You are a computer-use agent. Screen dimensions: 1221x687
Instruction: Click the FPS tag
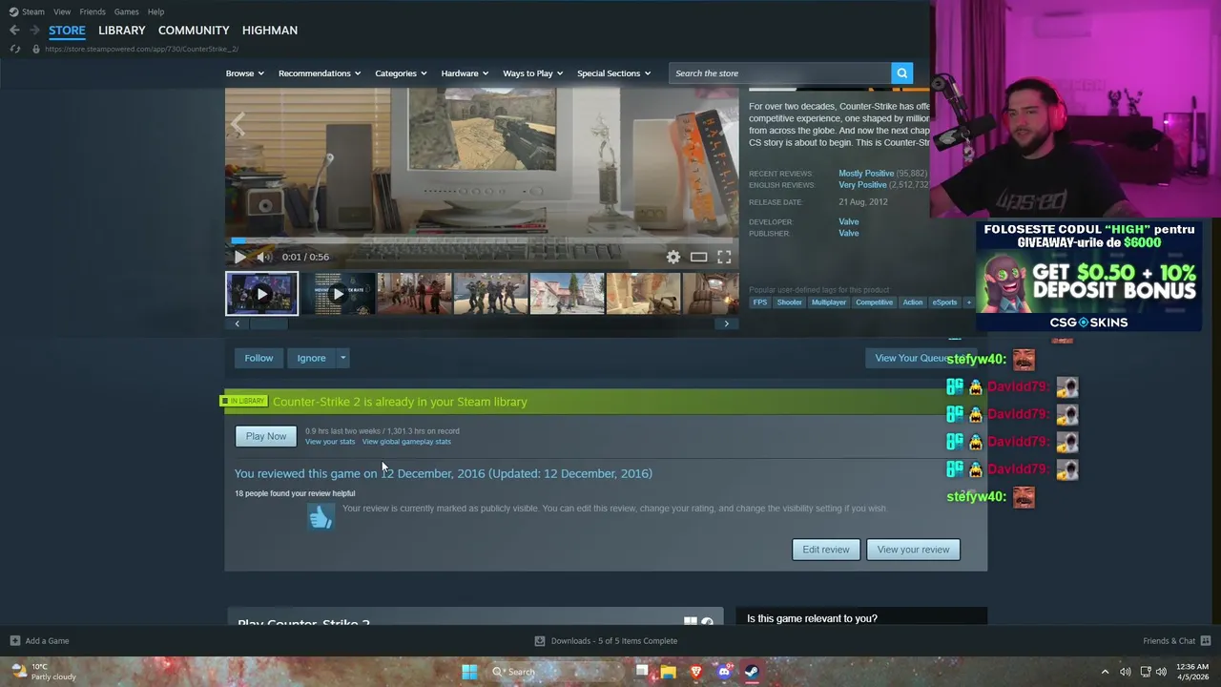coord(760,302)
